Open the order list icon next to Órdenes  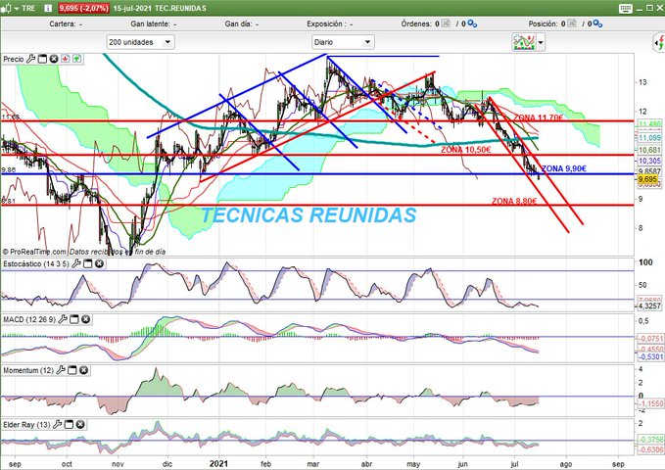(446, 23)
